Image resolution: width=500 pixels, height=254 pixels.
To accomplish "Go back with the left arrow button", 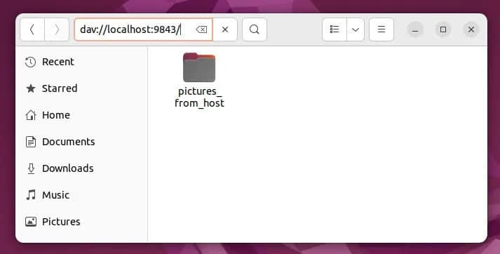I will [32, 29].
